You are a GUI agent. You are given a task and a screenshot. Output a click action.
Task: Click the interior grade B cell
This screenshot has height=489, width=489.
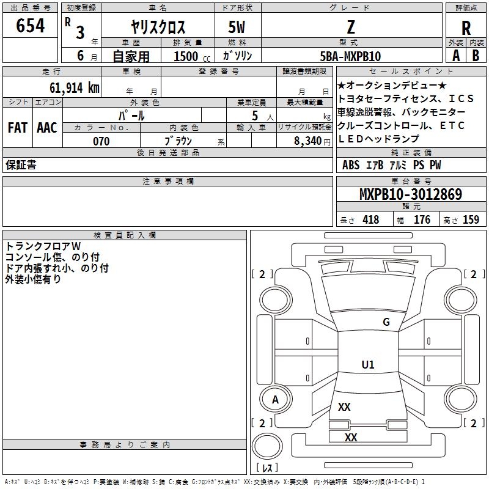click(476, 55)
